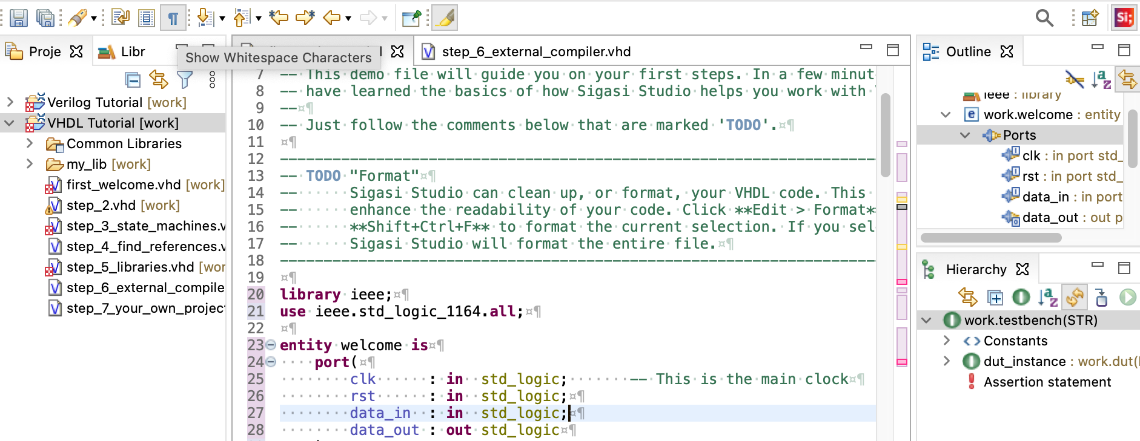Viewport: 1140px width, 441px height.
Task: Open step_3_state_machines file
Action: tap(135, 226)
